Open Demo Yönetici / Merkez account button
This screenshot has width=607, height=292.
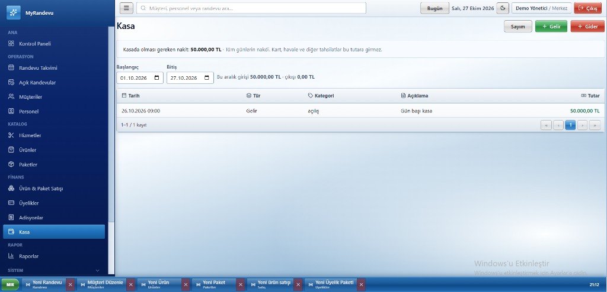click(x=541, y=8)
